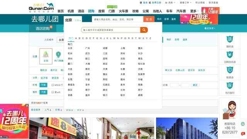Tick the 400元以下 price checkbox
Screen dimensions: 247x139
(52, 85)
